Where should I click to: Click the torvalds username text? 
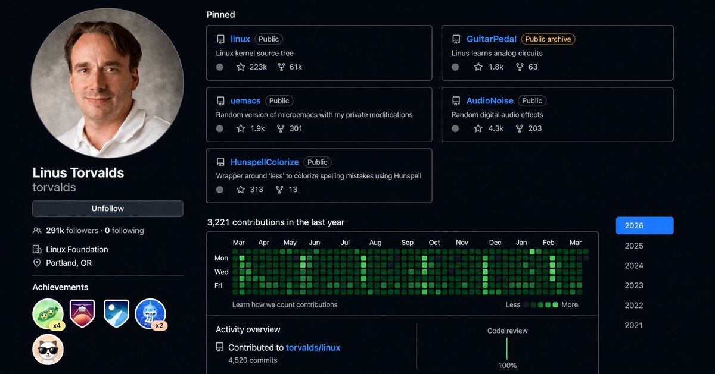coord(54,188)
